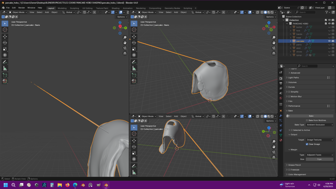Click the Add Cube tool in left viewport
The image size is (336, 189).
tap(5, 75)
